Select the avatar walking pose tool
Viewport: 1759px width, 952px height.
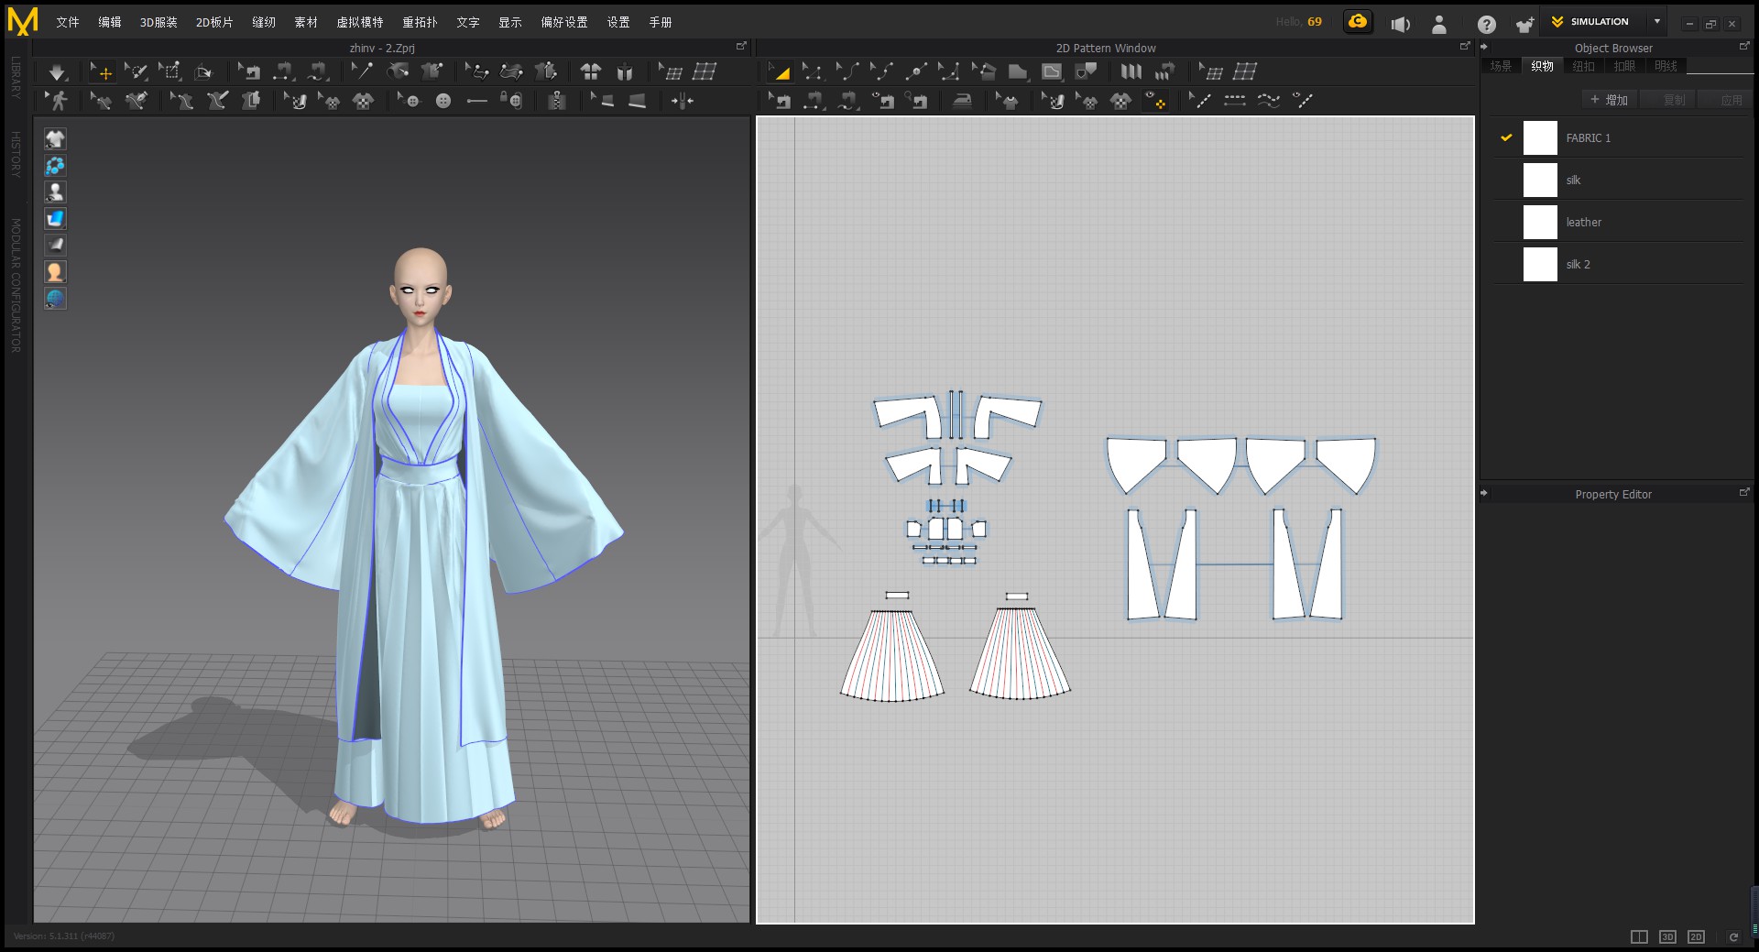pos(59,101)
